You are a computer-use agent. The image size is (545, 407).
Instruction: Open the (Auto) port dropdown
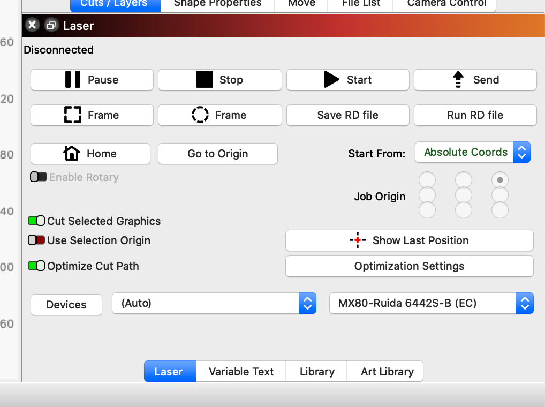click(214, 303)
